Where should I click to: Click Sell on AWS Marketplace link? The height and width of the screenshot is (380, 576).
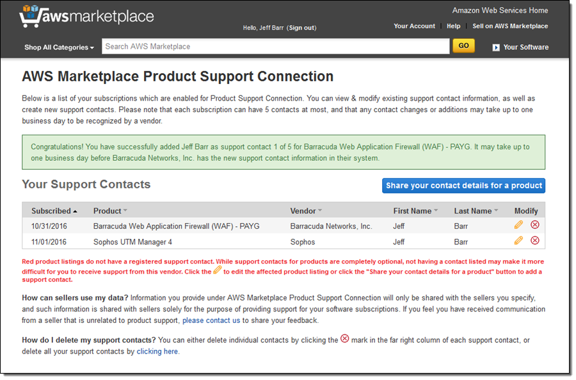pos(510,26)
